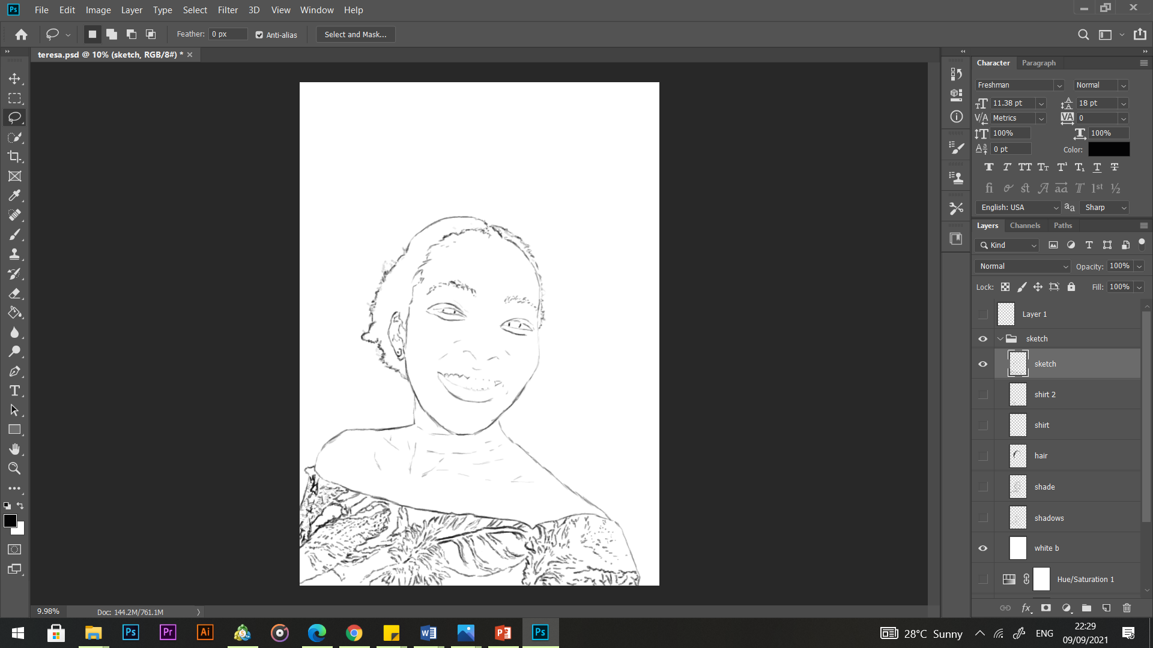Select the Brush tool
The image size is (1153, 648).
[x=15, y=234]
